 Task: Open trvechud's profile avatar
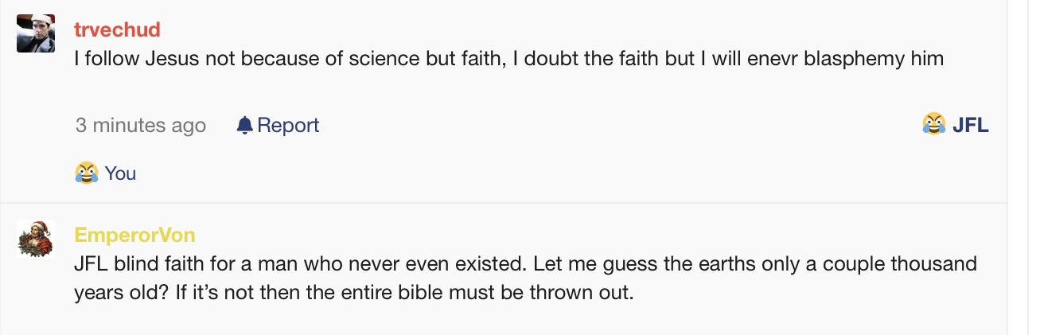36,33
